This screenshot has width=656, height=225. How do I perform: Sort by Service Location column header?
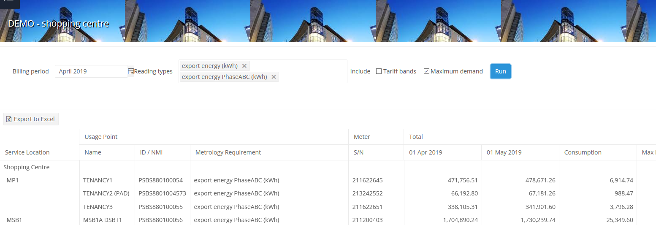27,152
